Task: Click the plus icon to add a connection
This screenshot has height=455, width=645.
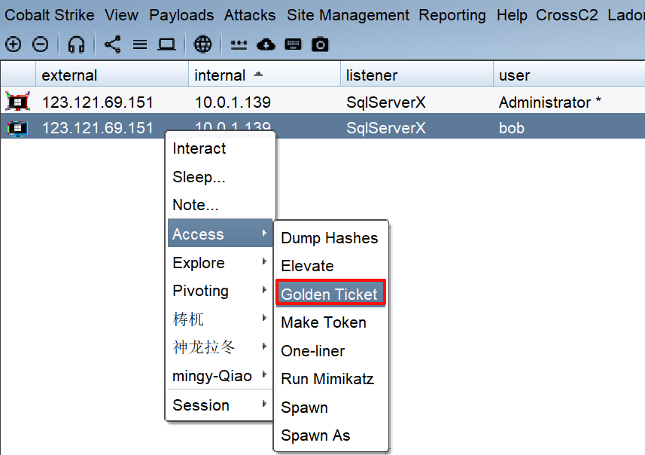Action: 13,44
